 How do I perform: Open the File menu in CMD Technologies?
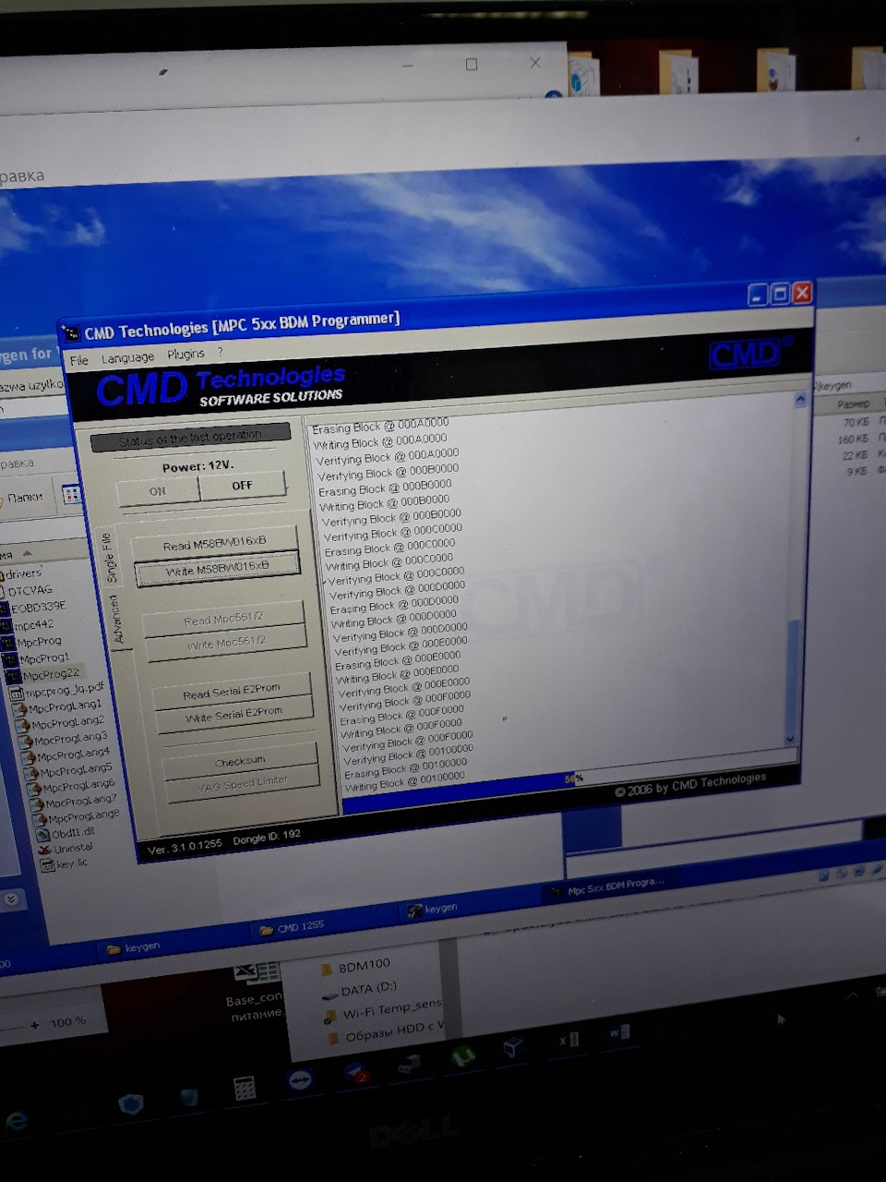point(79,360)
